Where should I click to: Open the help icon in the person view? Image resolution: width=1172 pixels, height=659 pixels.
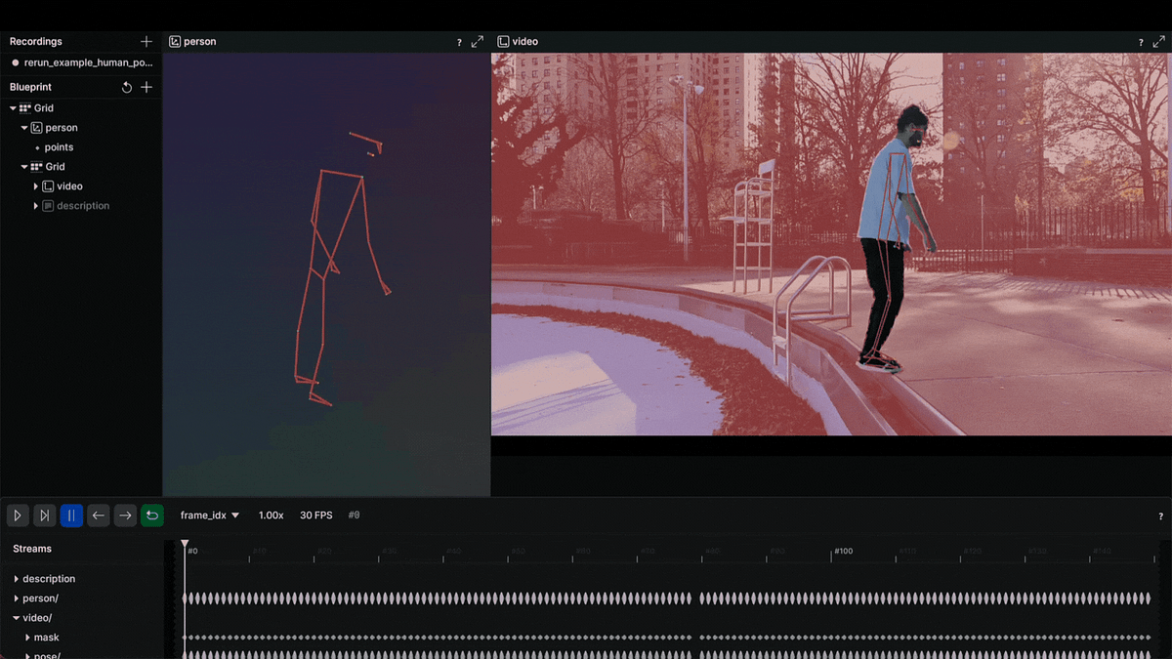click(459, 41)
